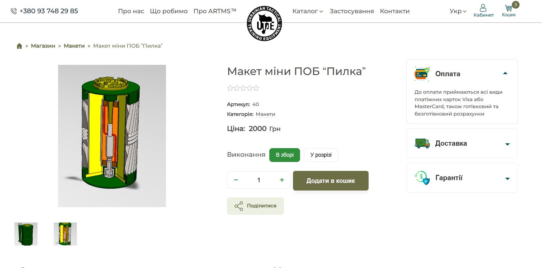
Task: Click the delivery truck icon
Action: click(422, 143)
